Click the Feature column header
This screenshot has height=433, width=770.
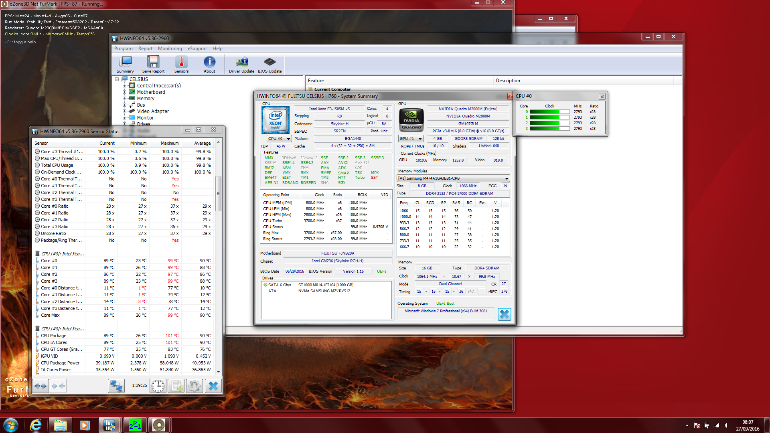coord(399,81)
